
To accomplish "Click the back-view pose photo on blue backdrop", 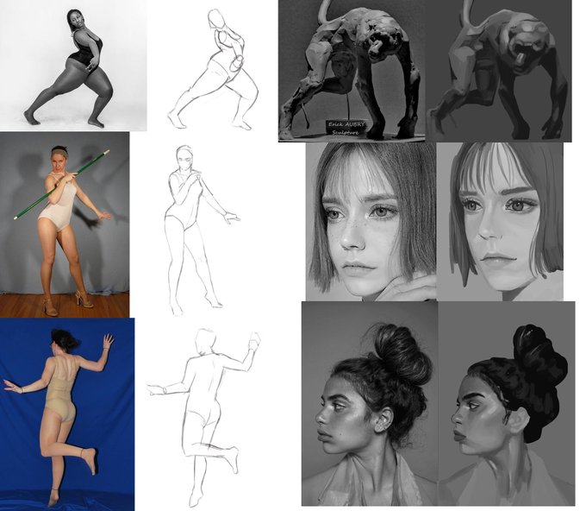I will (67, 414).
